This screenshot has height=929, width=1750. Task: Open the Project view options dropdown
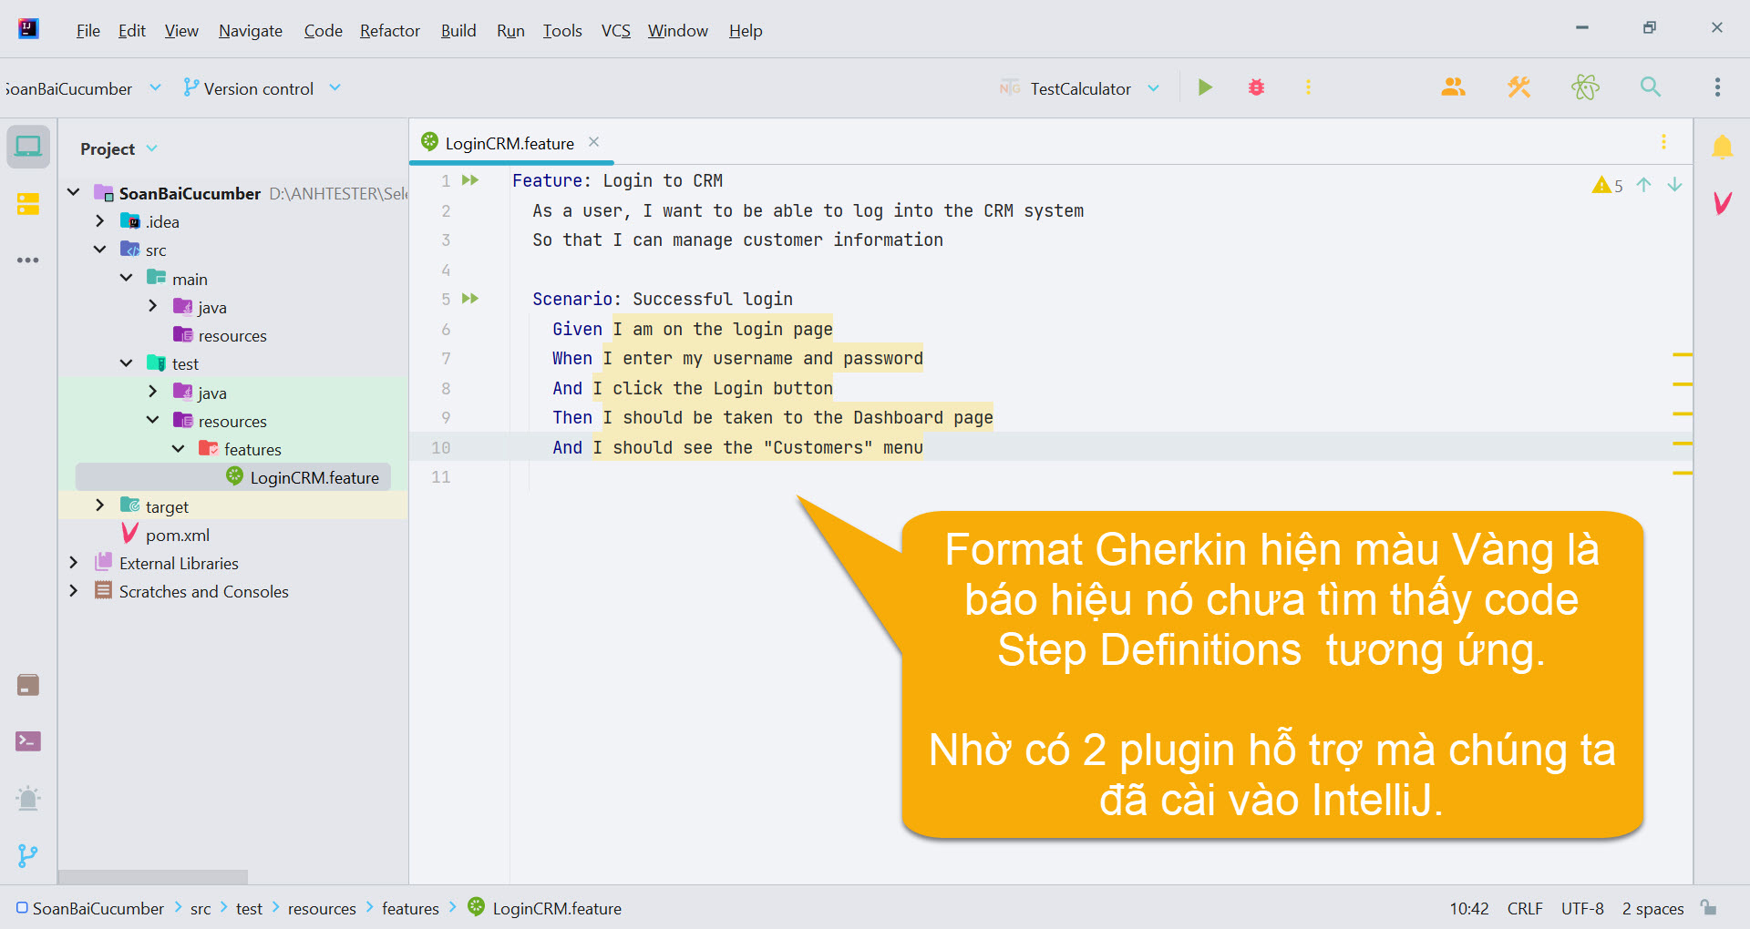(151, 148)
